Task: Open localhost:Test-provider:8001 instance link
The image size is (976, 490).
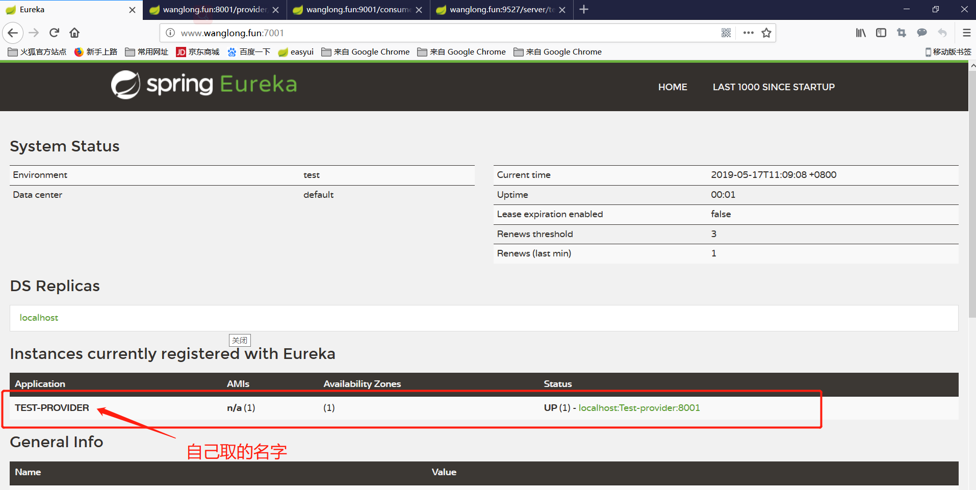Action: tap(639, 408)
